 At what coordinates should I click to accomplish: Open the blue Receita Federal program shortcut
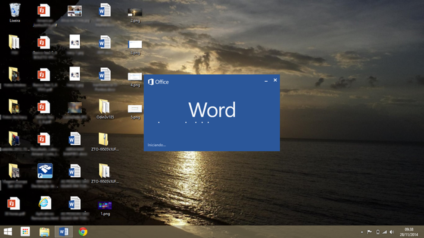[45, 171]
